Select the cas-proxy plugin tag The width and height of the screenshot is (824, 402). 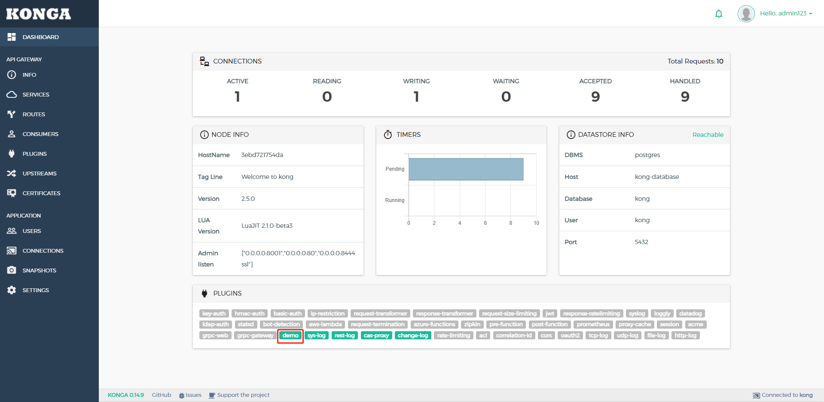(376, 336)
